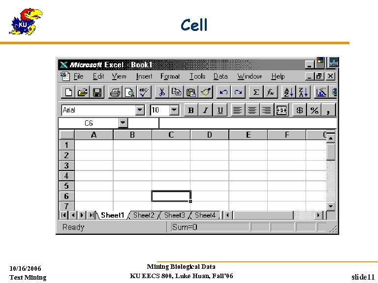Open the Chart Wizard icon
This screenshot has height=283, width=378.
(321, 92)
